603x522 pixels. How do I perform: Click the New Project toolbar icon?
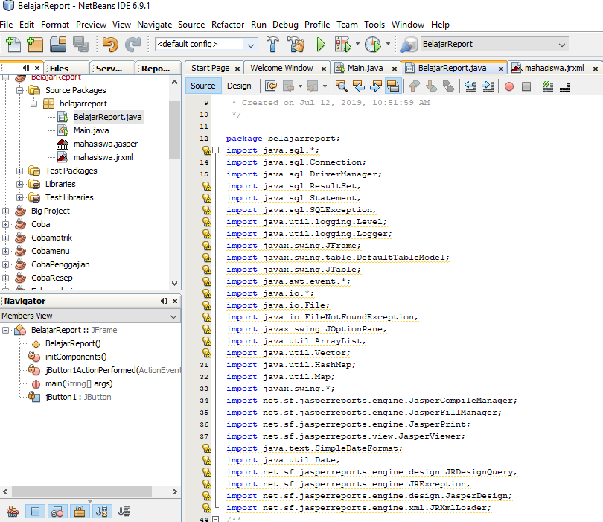click(x=35, y=45)
